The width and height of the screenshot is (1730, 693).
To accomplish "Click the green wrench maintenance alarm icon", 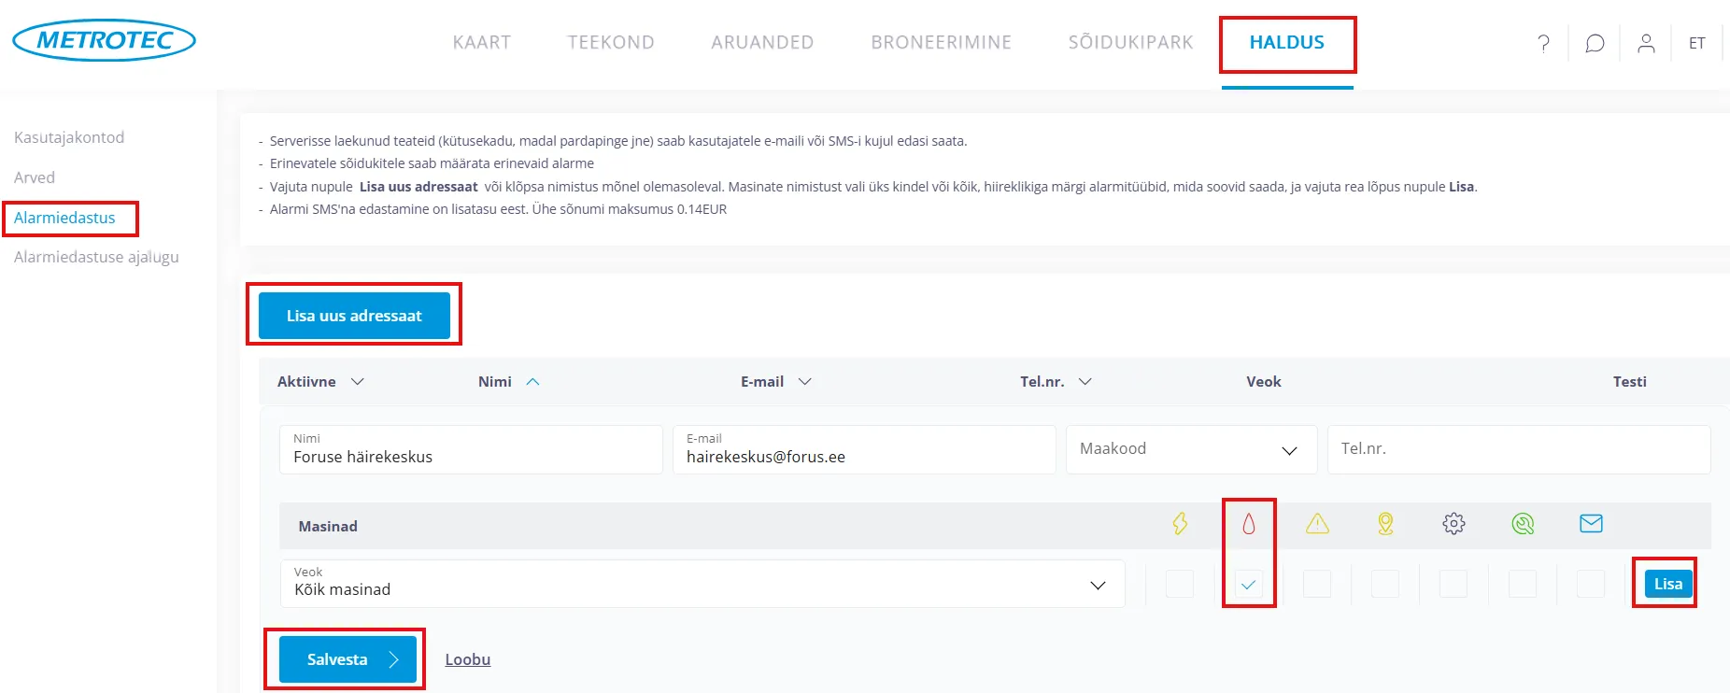I will 1523,524.
